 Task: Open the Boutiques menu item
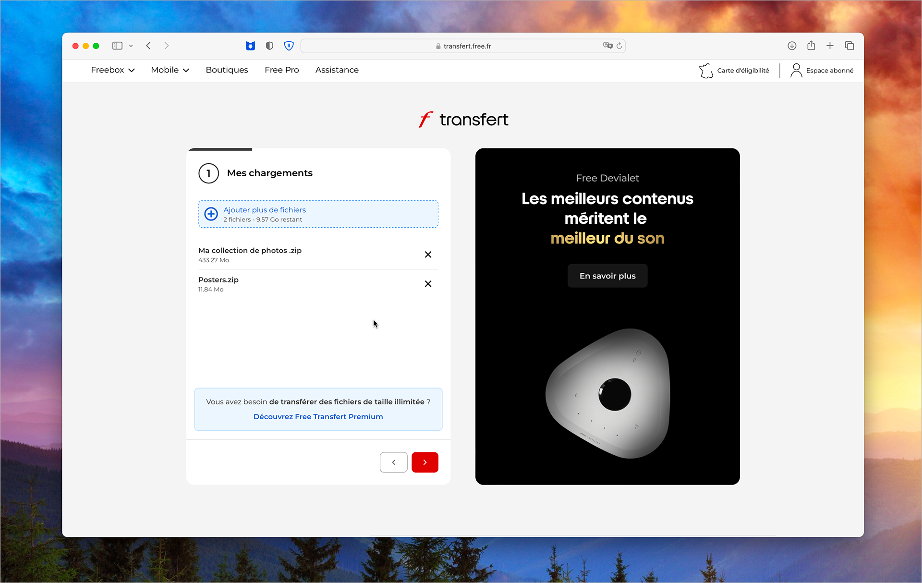pos(227,70)
